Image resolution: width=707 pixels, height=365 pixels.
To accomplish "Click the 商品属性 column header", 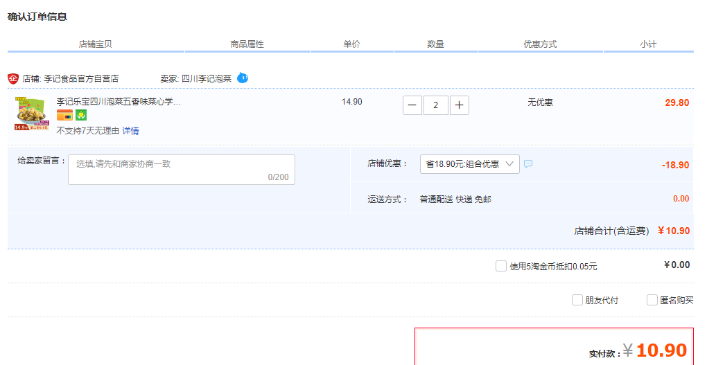I will click(x=247, y=44).
